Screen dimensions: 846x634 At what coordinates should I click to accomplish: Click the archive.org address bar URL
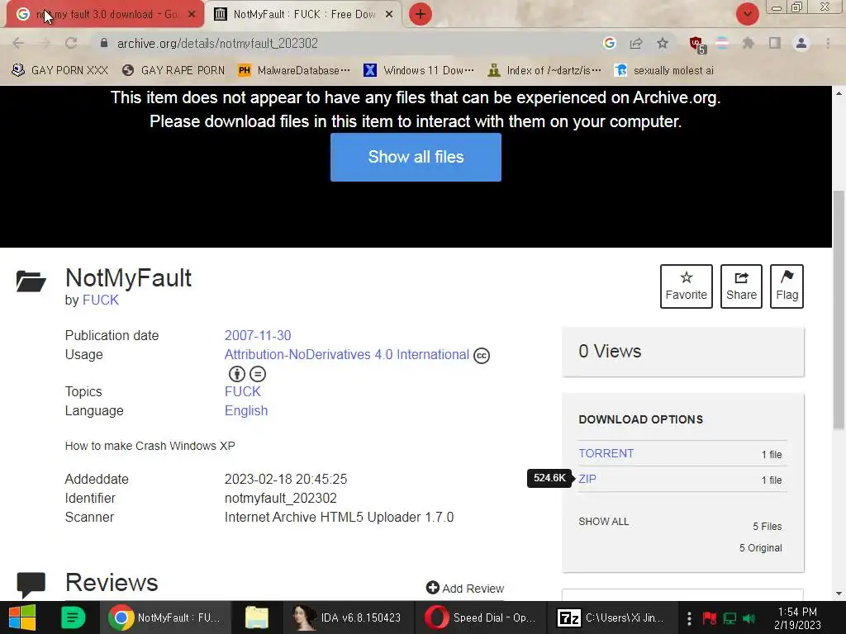click(x=217, y=43)
